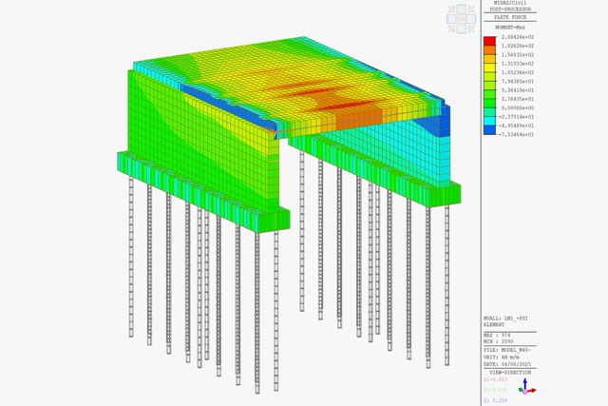
Task: Click the MAX : 974 entry
Action: tap(497, 336)
